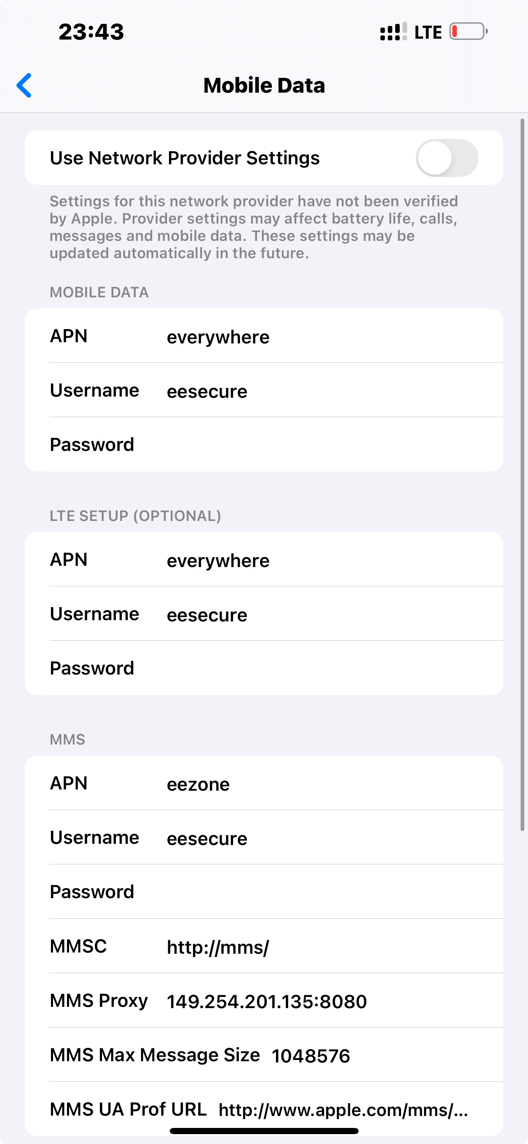
Task: Tap the low battery indicator
Action: coord(469,32)
